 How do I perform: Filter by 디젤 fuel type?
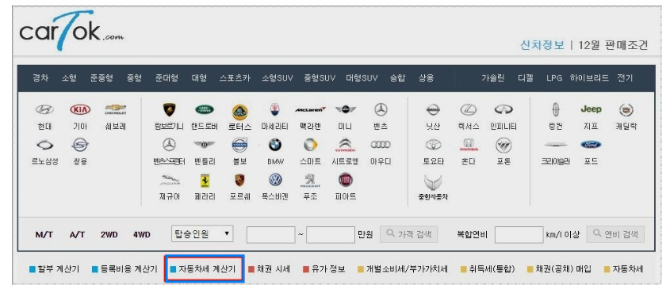coord(525,78)
